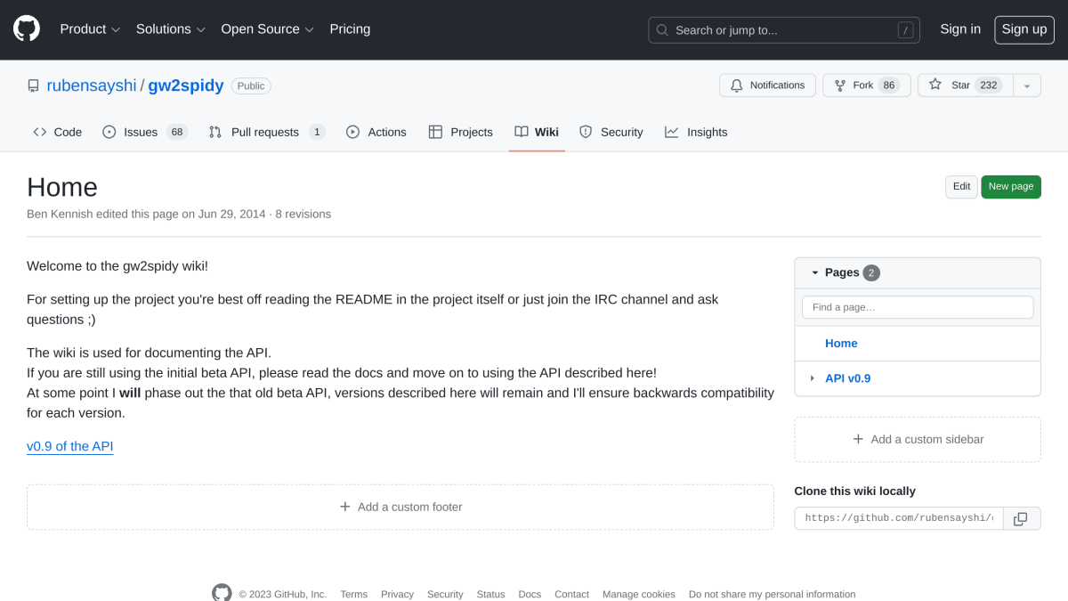This screenshot has width=1068, height=601.
Task: Click the Notifications button
Action: [x=767, y=85]
